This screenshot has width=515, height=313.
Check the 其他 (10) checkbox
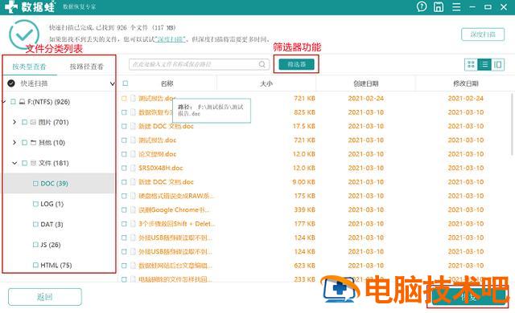[x=24, y=142]
